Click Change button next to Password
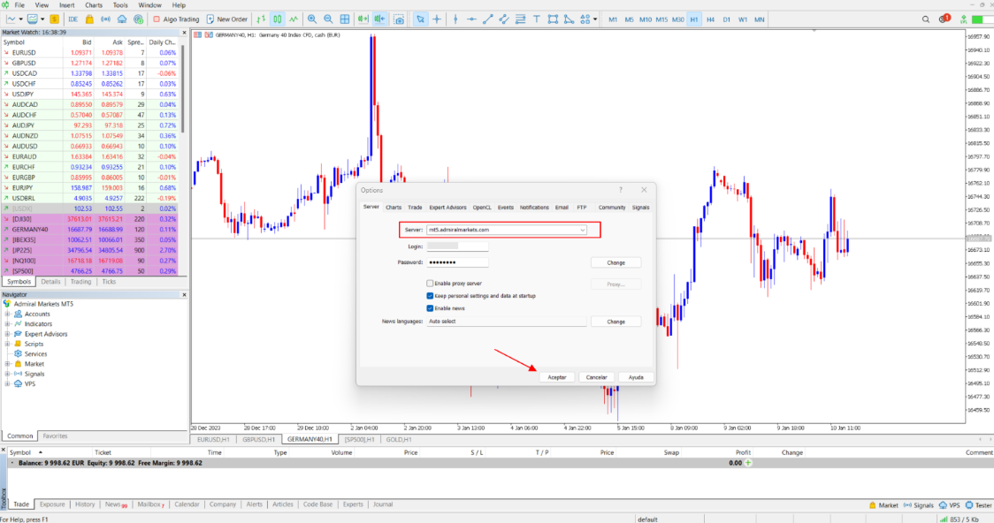Image resolution: width=994 pixels, height=523 pixels. click(616, 262)
